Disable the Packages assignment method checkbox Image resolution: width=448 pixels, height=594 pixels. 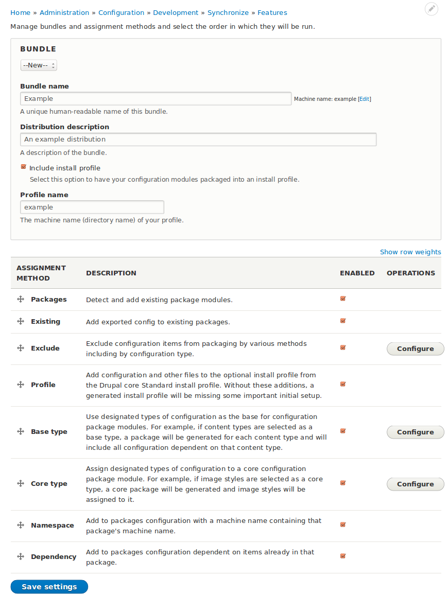[343, 299]
